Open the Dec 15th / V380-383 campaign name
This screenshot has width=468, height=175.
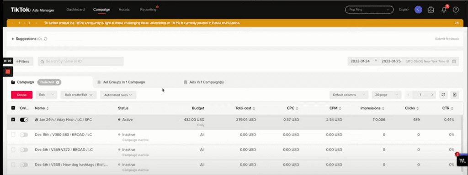pyautogui.click(x=63, y=134)
